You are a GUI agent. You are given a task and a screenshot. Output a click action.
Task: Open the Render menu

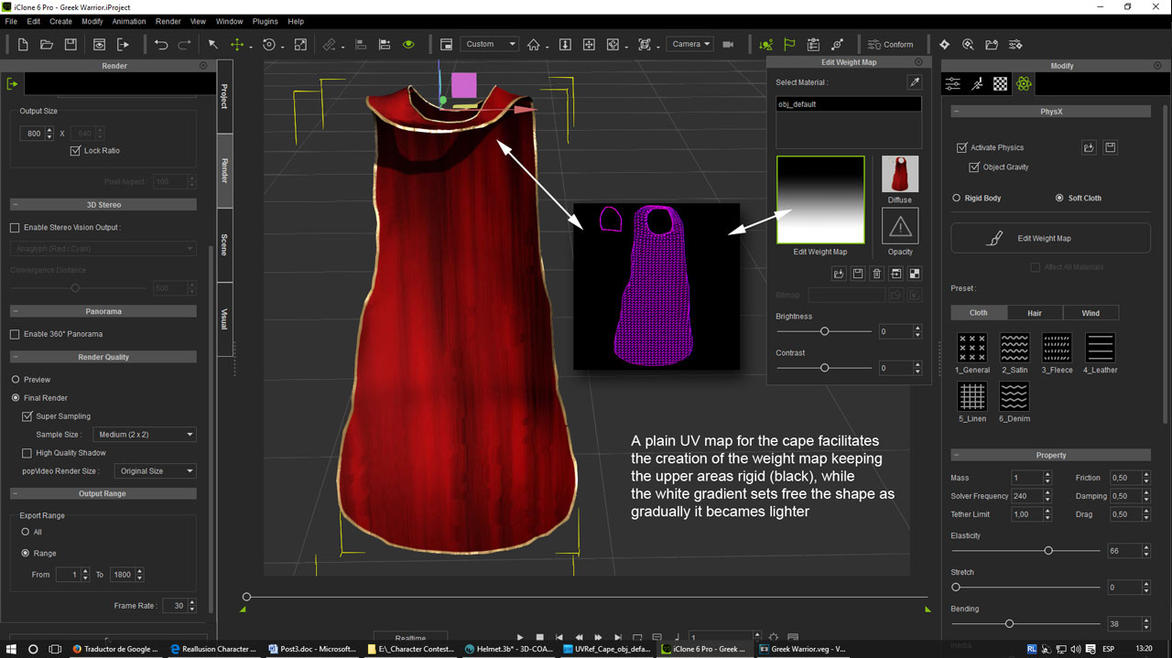pos(168,21)
